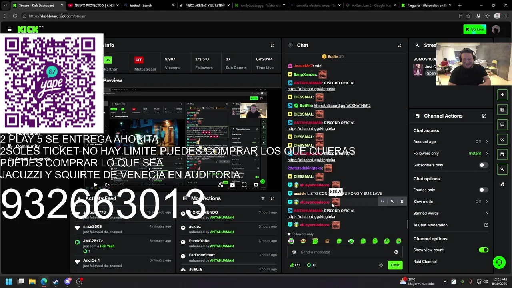The width and height of the screenshot is (512, 288).
Task: Delete the hovered chat message
Action: [402, 202]
